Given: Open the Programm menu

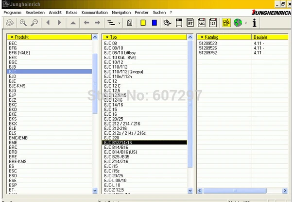Looking at the screenshot, I should coord(13,13).
